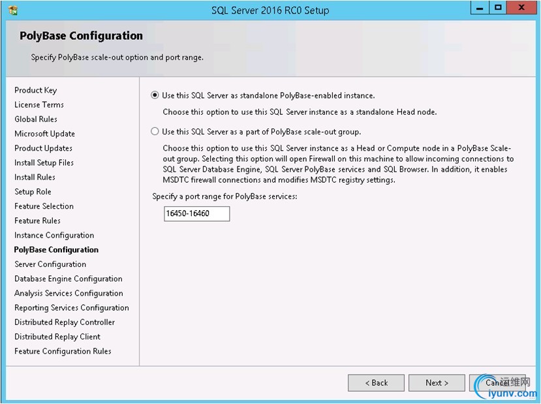
Task: Click the scale-out group firewall description paragraph
Action: (x=338, y=164)
